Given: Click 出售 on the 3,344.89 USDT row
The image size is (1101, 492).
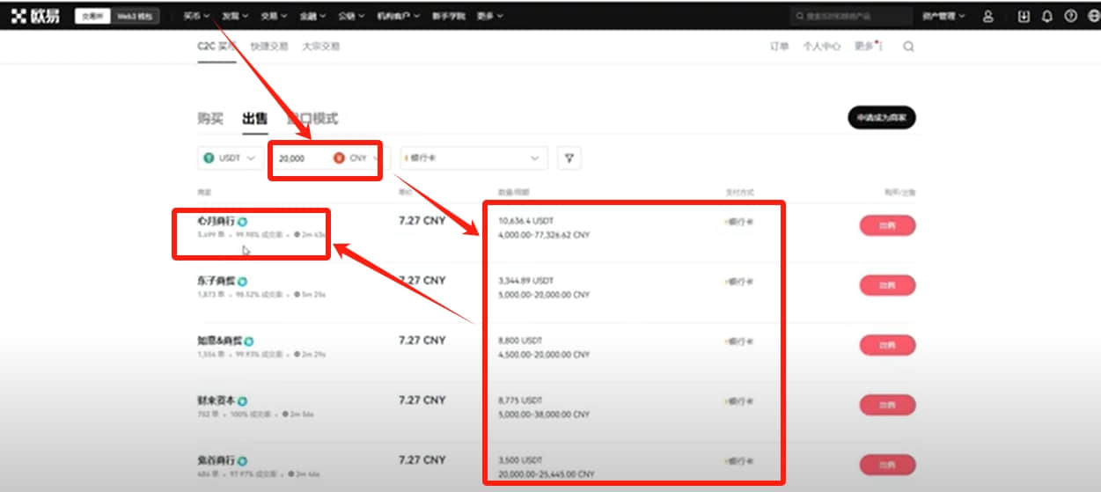Looking at the screenshot, I should (887, 286).
